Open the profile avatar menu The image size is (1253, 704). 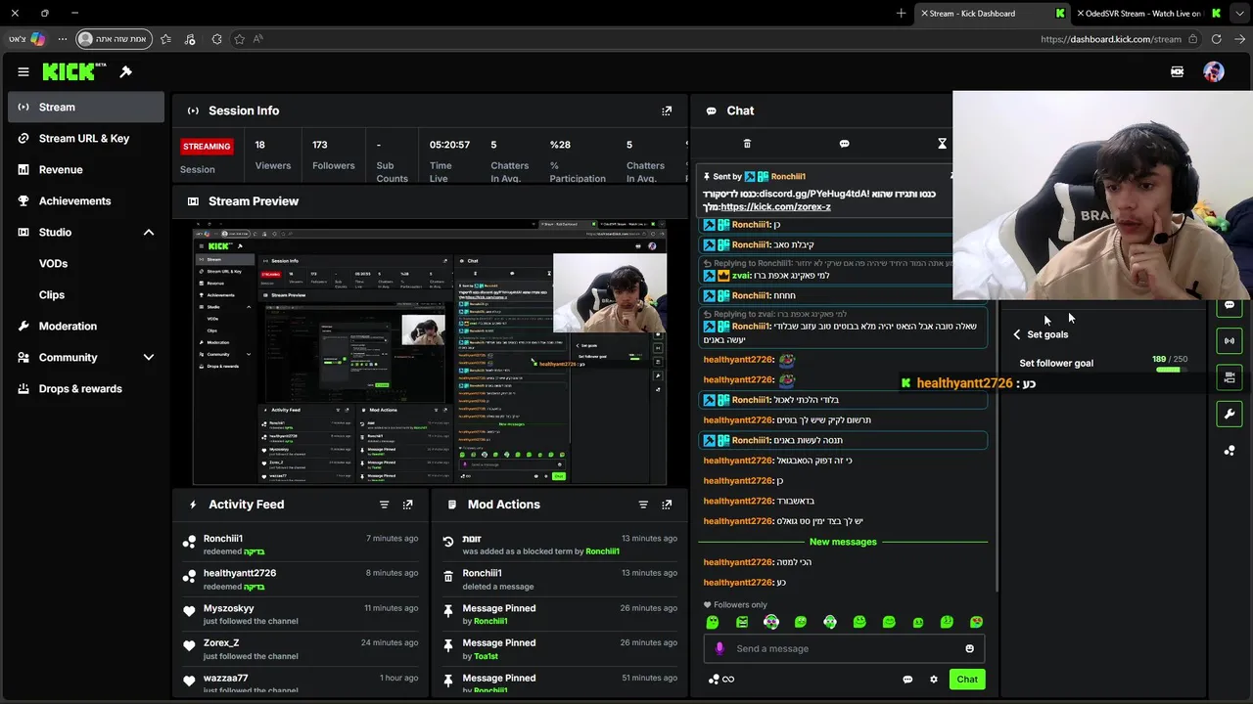pos(1214,71)
